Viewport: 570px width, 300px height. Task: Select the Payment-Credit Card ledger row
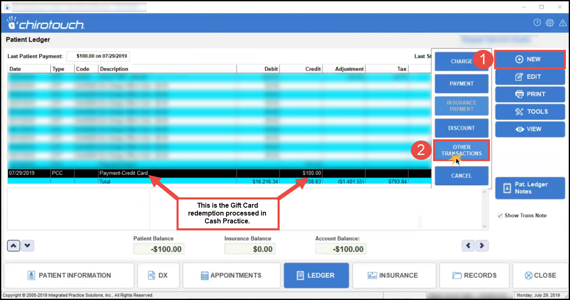pyautogui.click(x=219, y=173)
